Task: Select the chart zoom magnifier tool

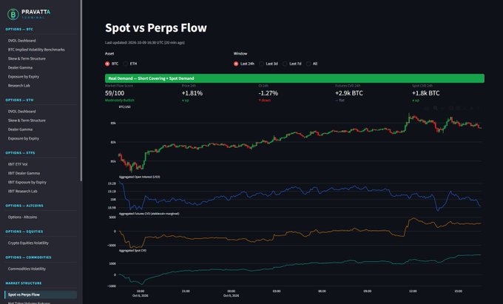Action: (x=435, y=108)
